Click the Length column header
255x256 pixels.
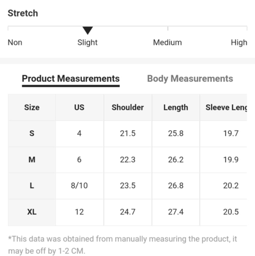tap(176, 108)
